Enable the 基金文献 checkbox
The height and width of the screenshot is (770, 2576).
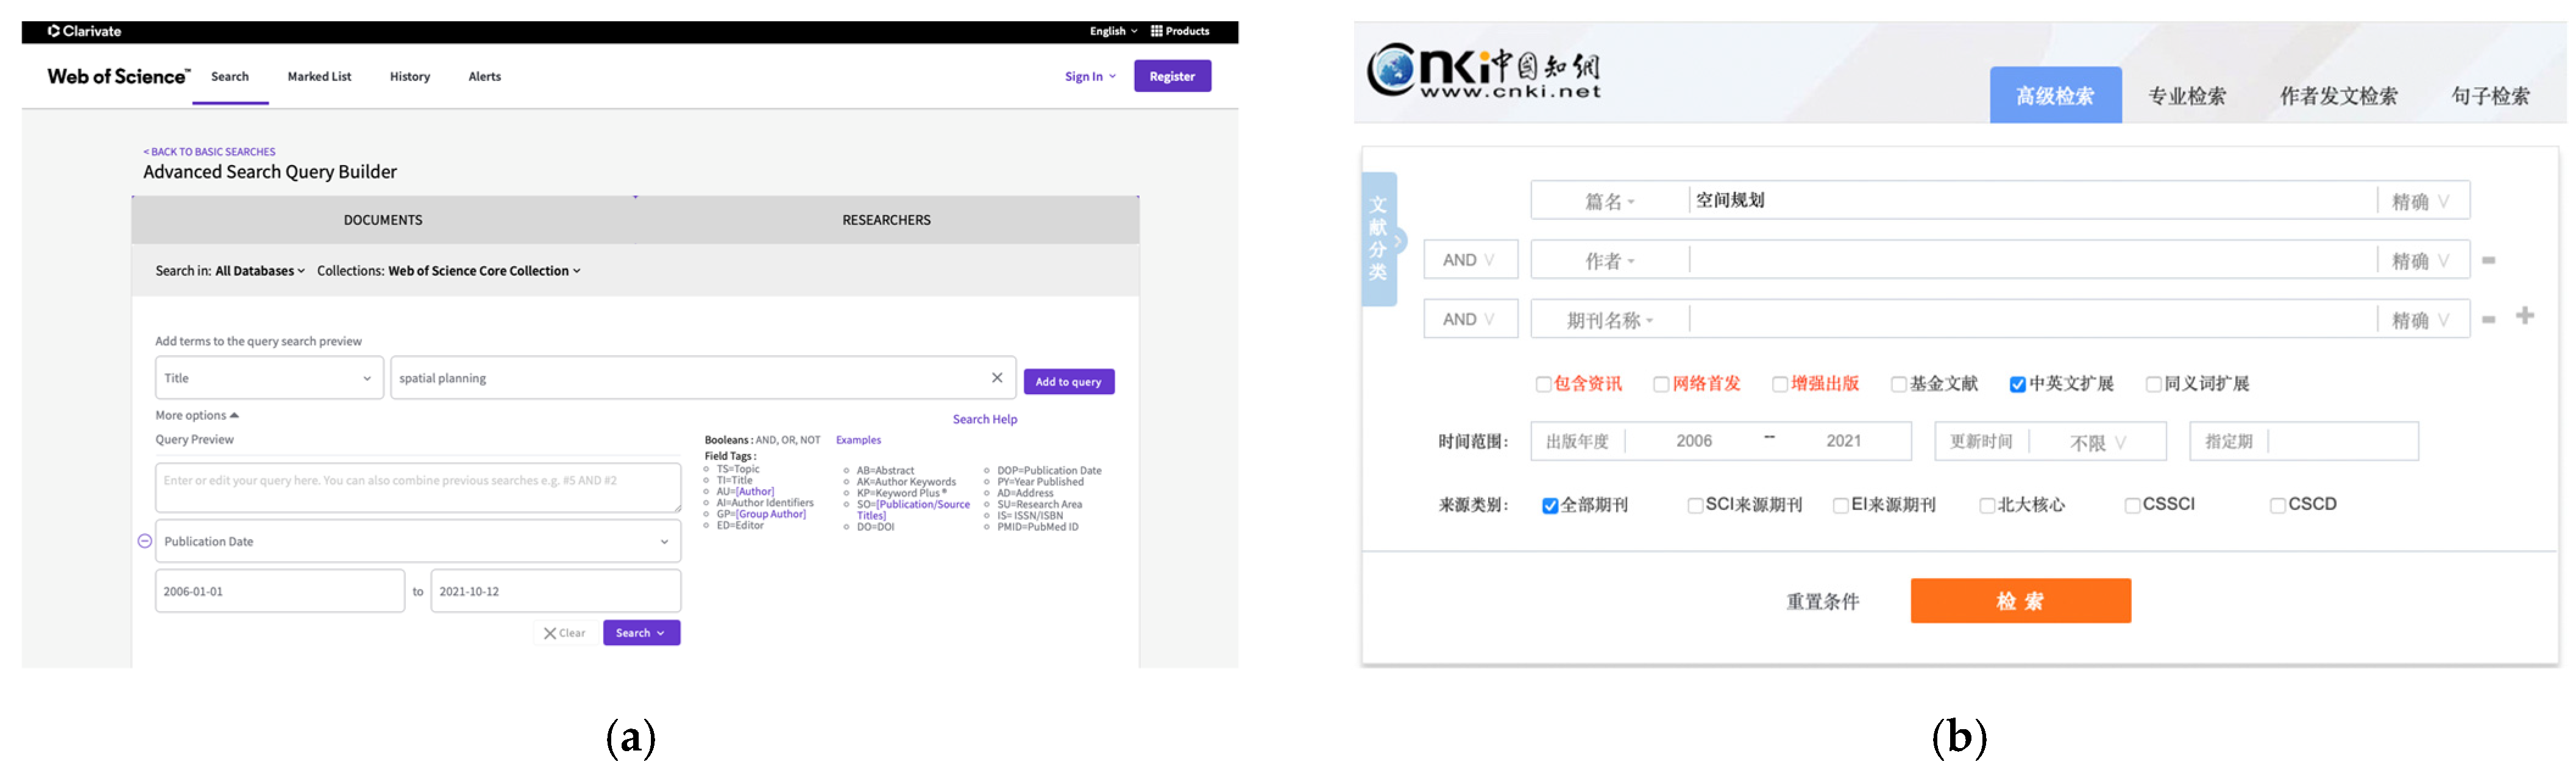1898,385
